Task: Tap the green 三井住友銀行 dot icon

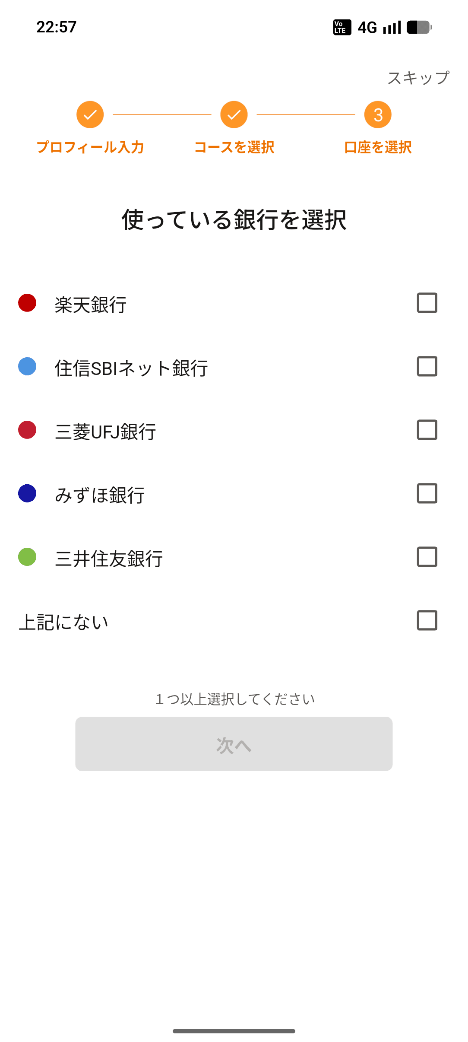Action: coord(27,557)
